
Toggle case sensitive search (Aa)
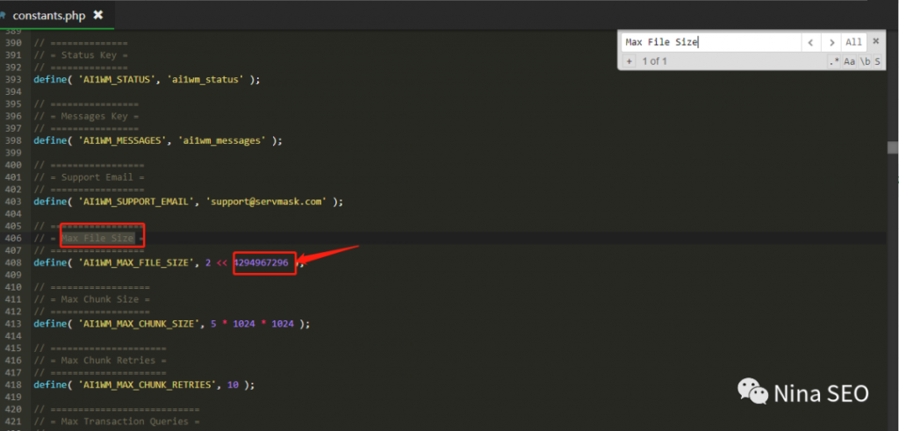pyautogui.click(x=849, y=61)
